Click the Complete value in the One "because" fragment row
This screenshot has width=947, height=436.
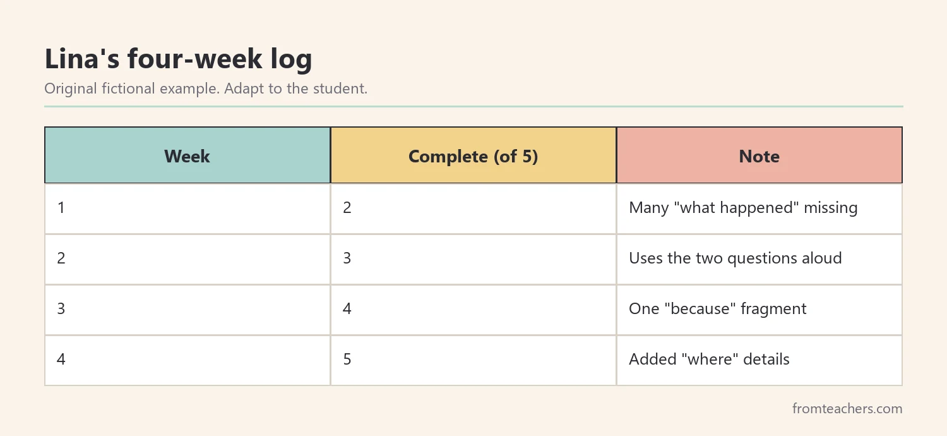[x=473, y=309]
